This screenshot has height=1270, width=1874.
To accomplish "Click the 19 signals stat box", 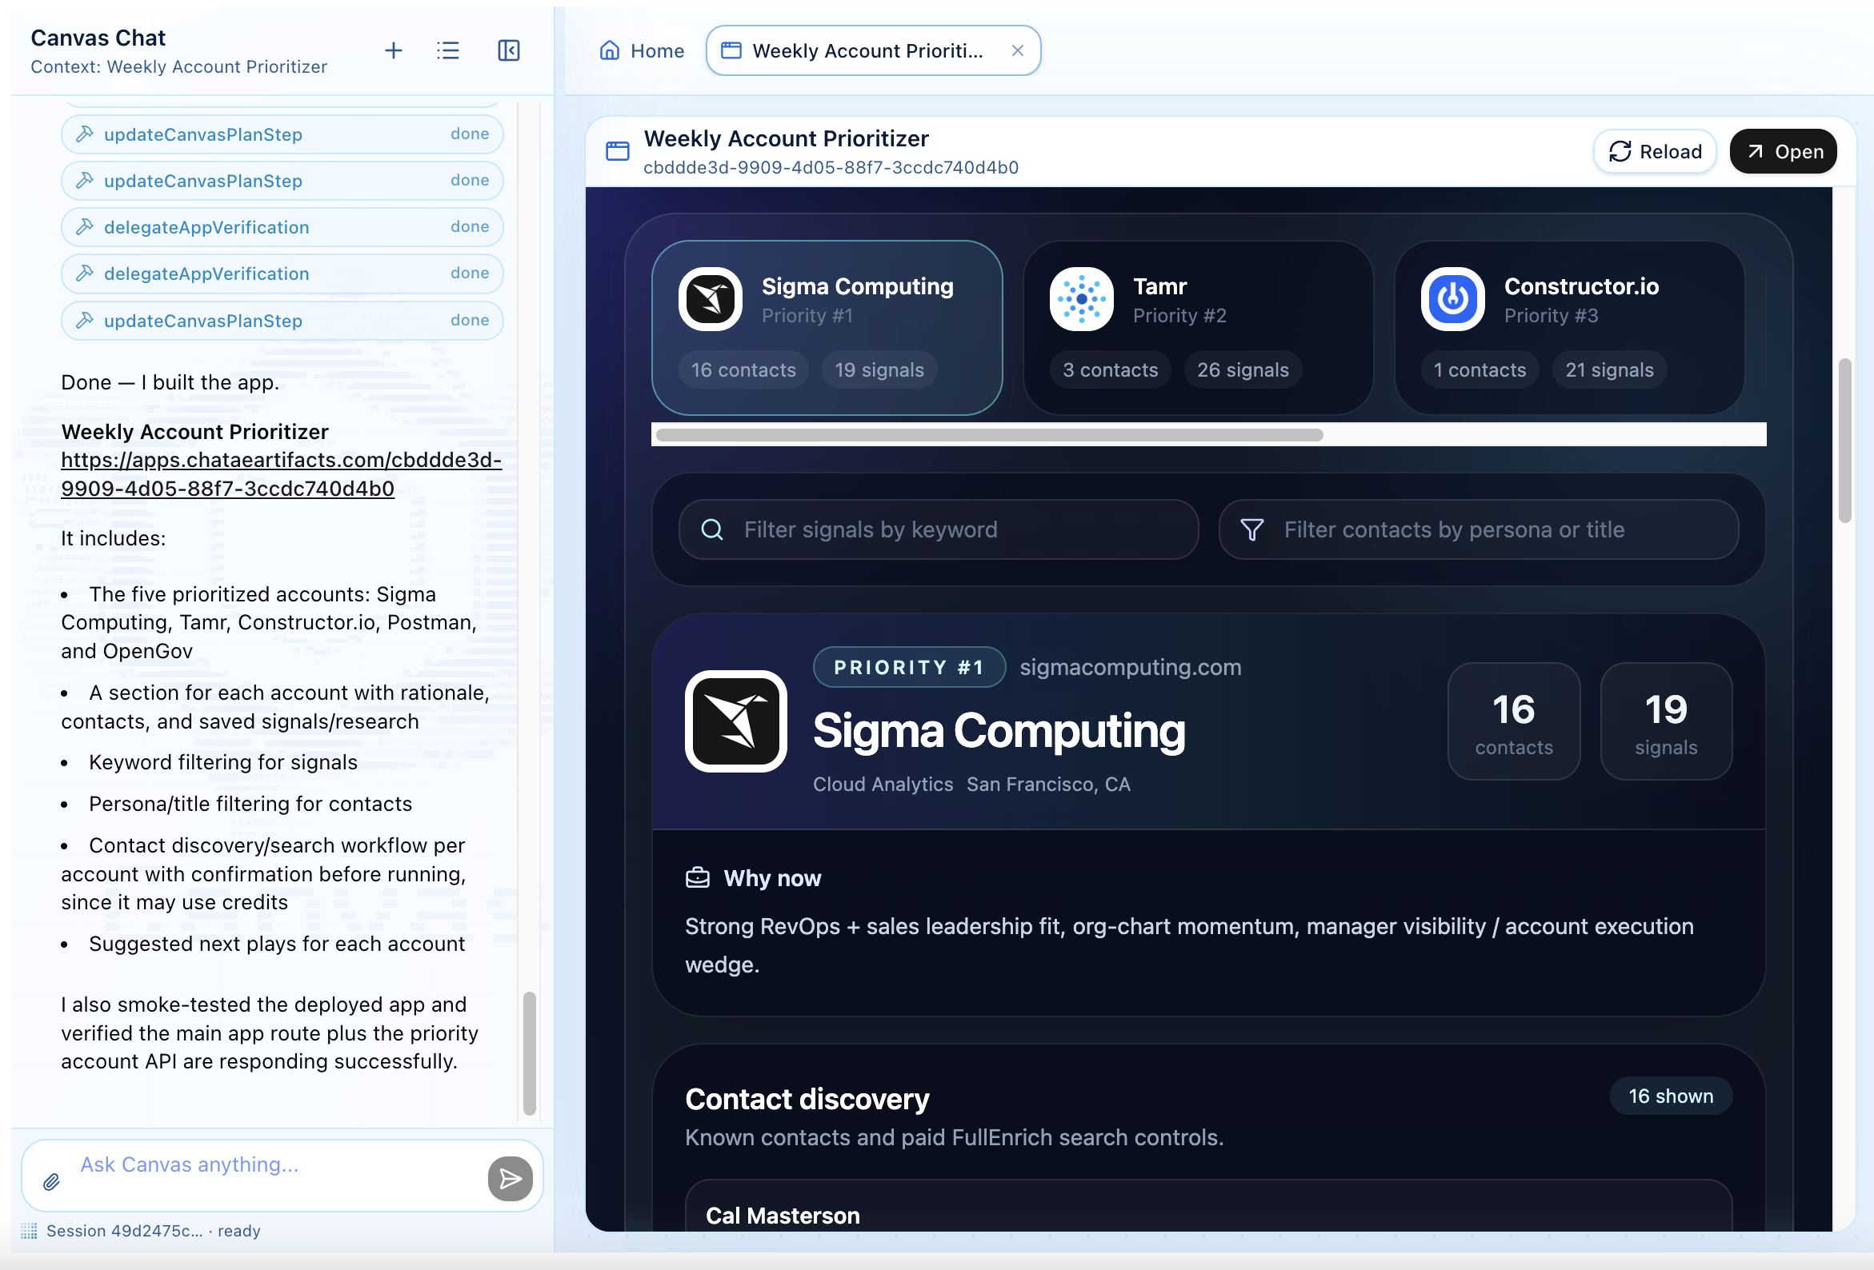I will [x=1666, y=721].
